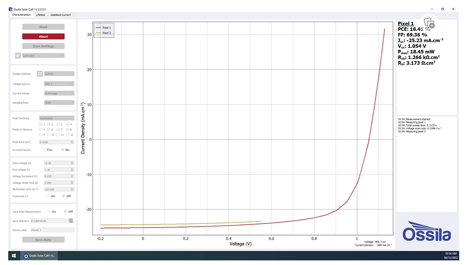The width and height of the screenshot is (470, 265).
Task: Switch to the Characterisation tab
Action: point(21,15)
